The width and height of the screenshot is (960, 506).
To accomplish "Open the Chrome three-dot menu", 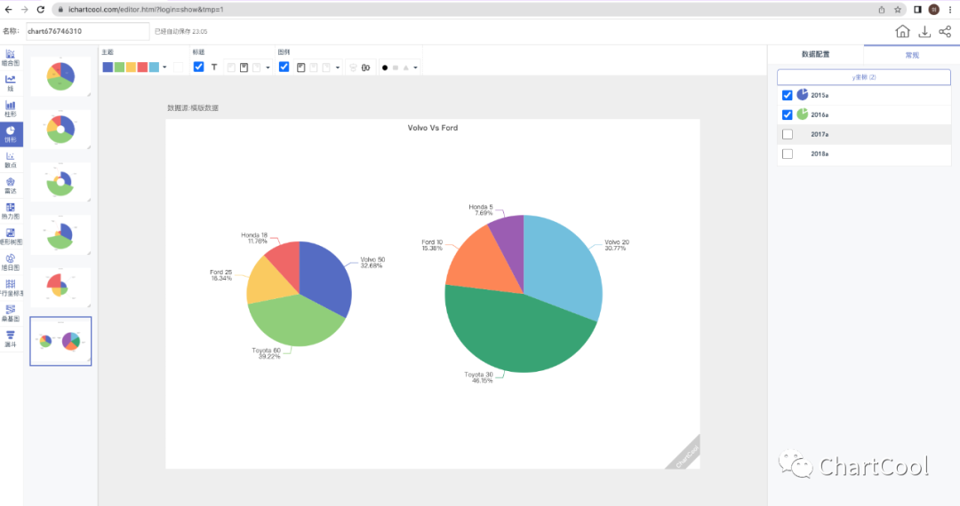I will pyautogui.click(x=950, y=9).
